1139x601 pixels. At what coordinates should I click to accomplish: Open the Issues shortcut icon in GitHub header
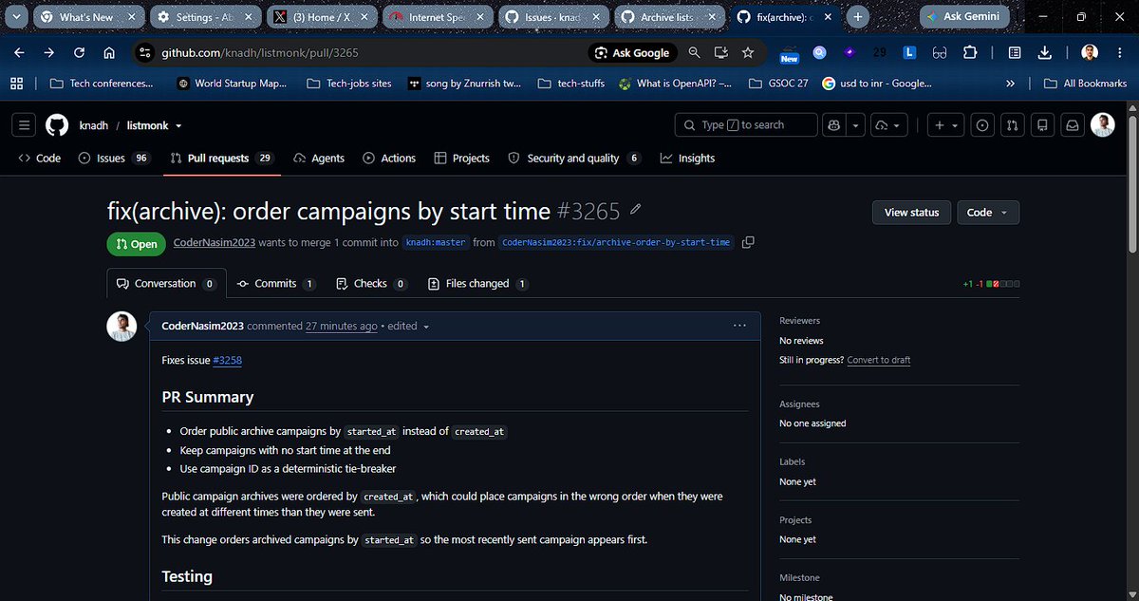click(x=982, y=125)
